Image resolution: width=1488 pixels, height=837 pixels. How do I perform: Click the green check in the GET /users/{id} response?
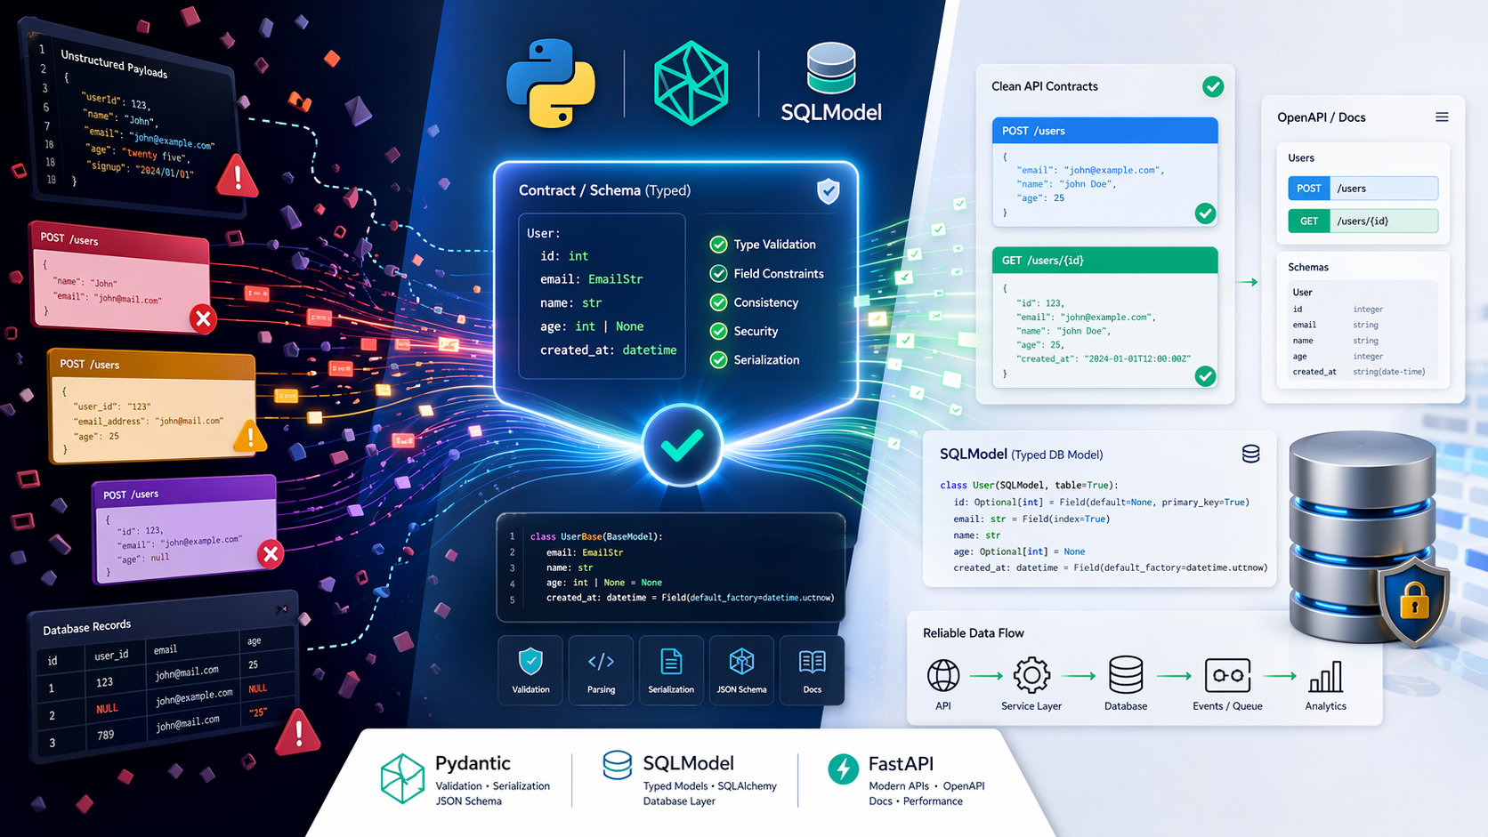point(1205,376)
